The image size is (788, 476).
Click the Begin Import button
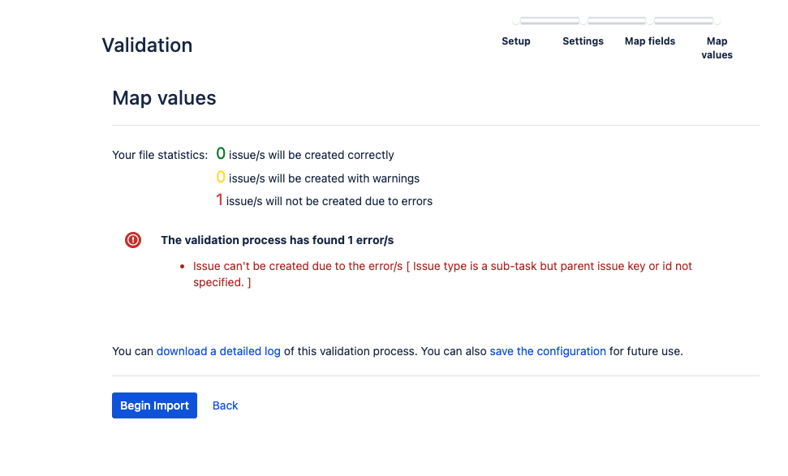click(154, 405)
